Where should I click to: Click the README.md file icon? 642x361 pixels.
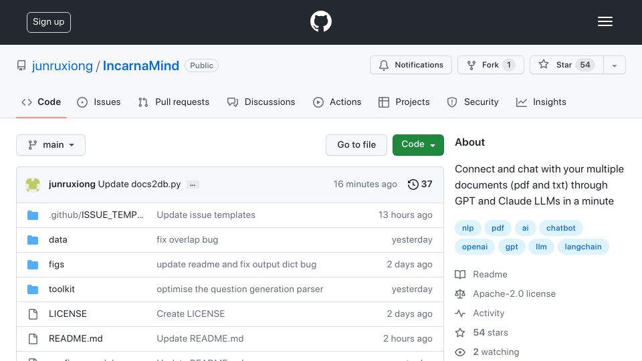pyautogui.click(x=33, y=338)
